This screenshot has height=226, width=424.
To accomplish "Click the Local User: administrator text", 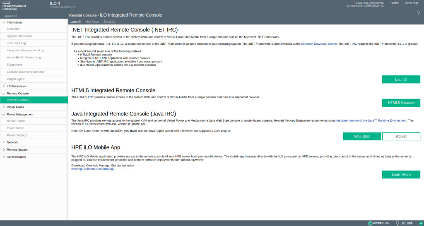I will click(x=370, y=3).
